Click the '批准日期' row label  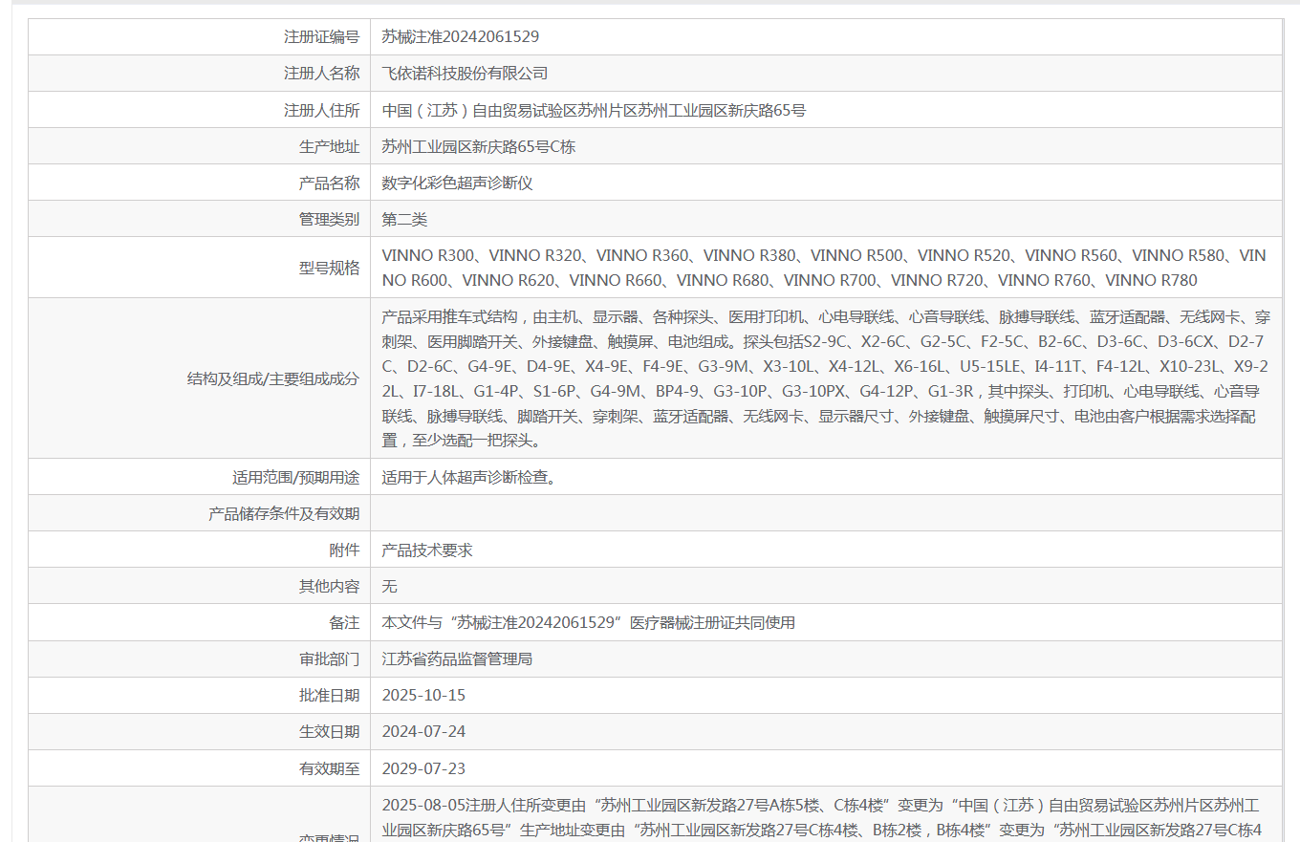[x=329, y=695]
